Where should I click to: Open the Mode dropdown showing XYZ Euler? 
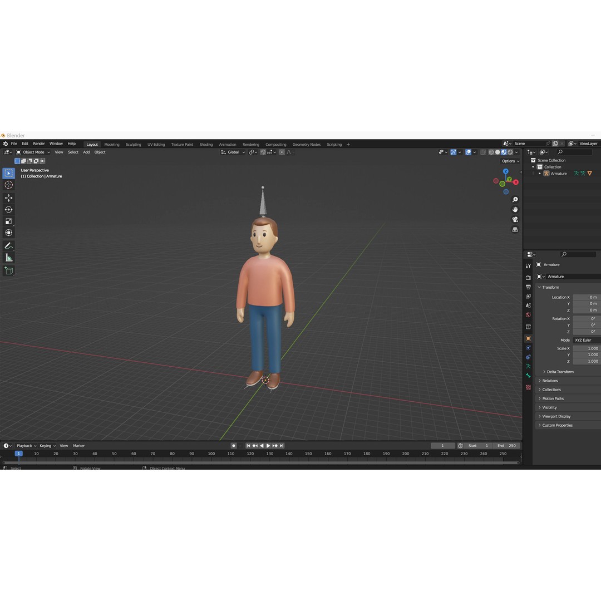click(x=584, y=340)
